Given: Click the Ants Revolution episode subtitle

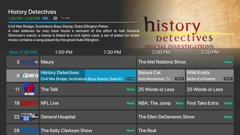Looking at the screenshot, I should (155, 79).
